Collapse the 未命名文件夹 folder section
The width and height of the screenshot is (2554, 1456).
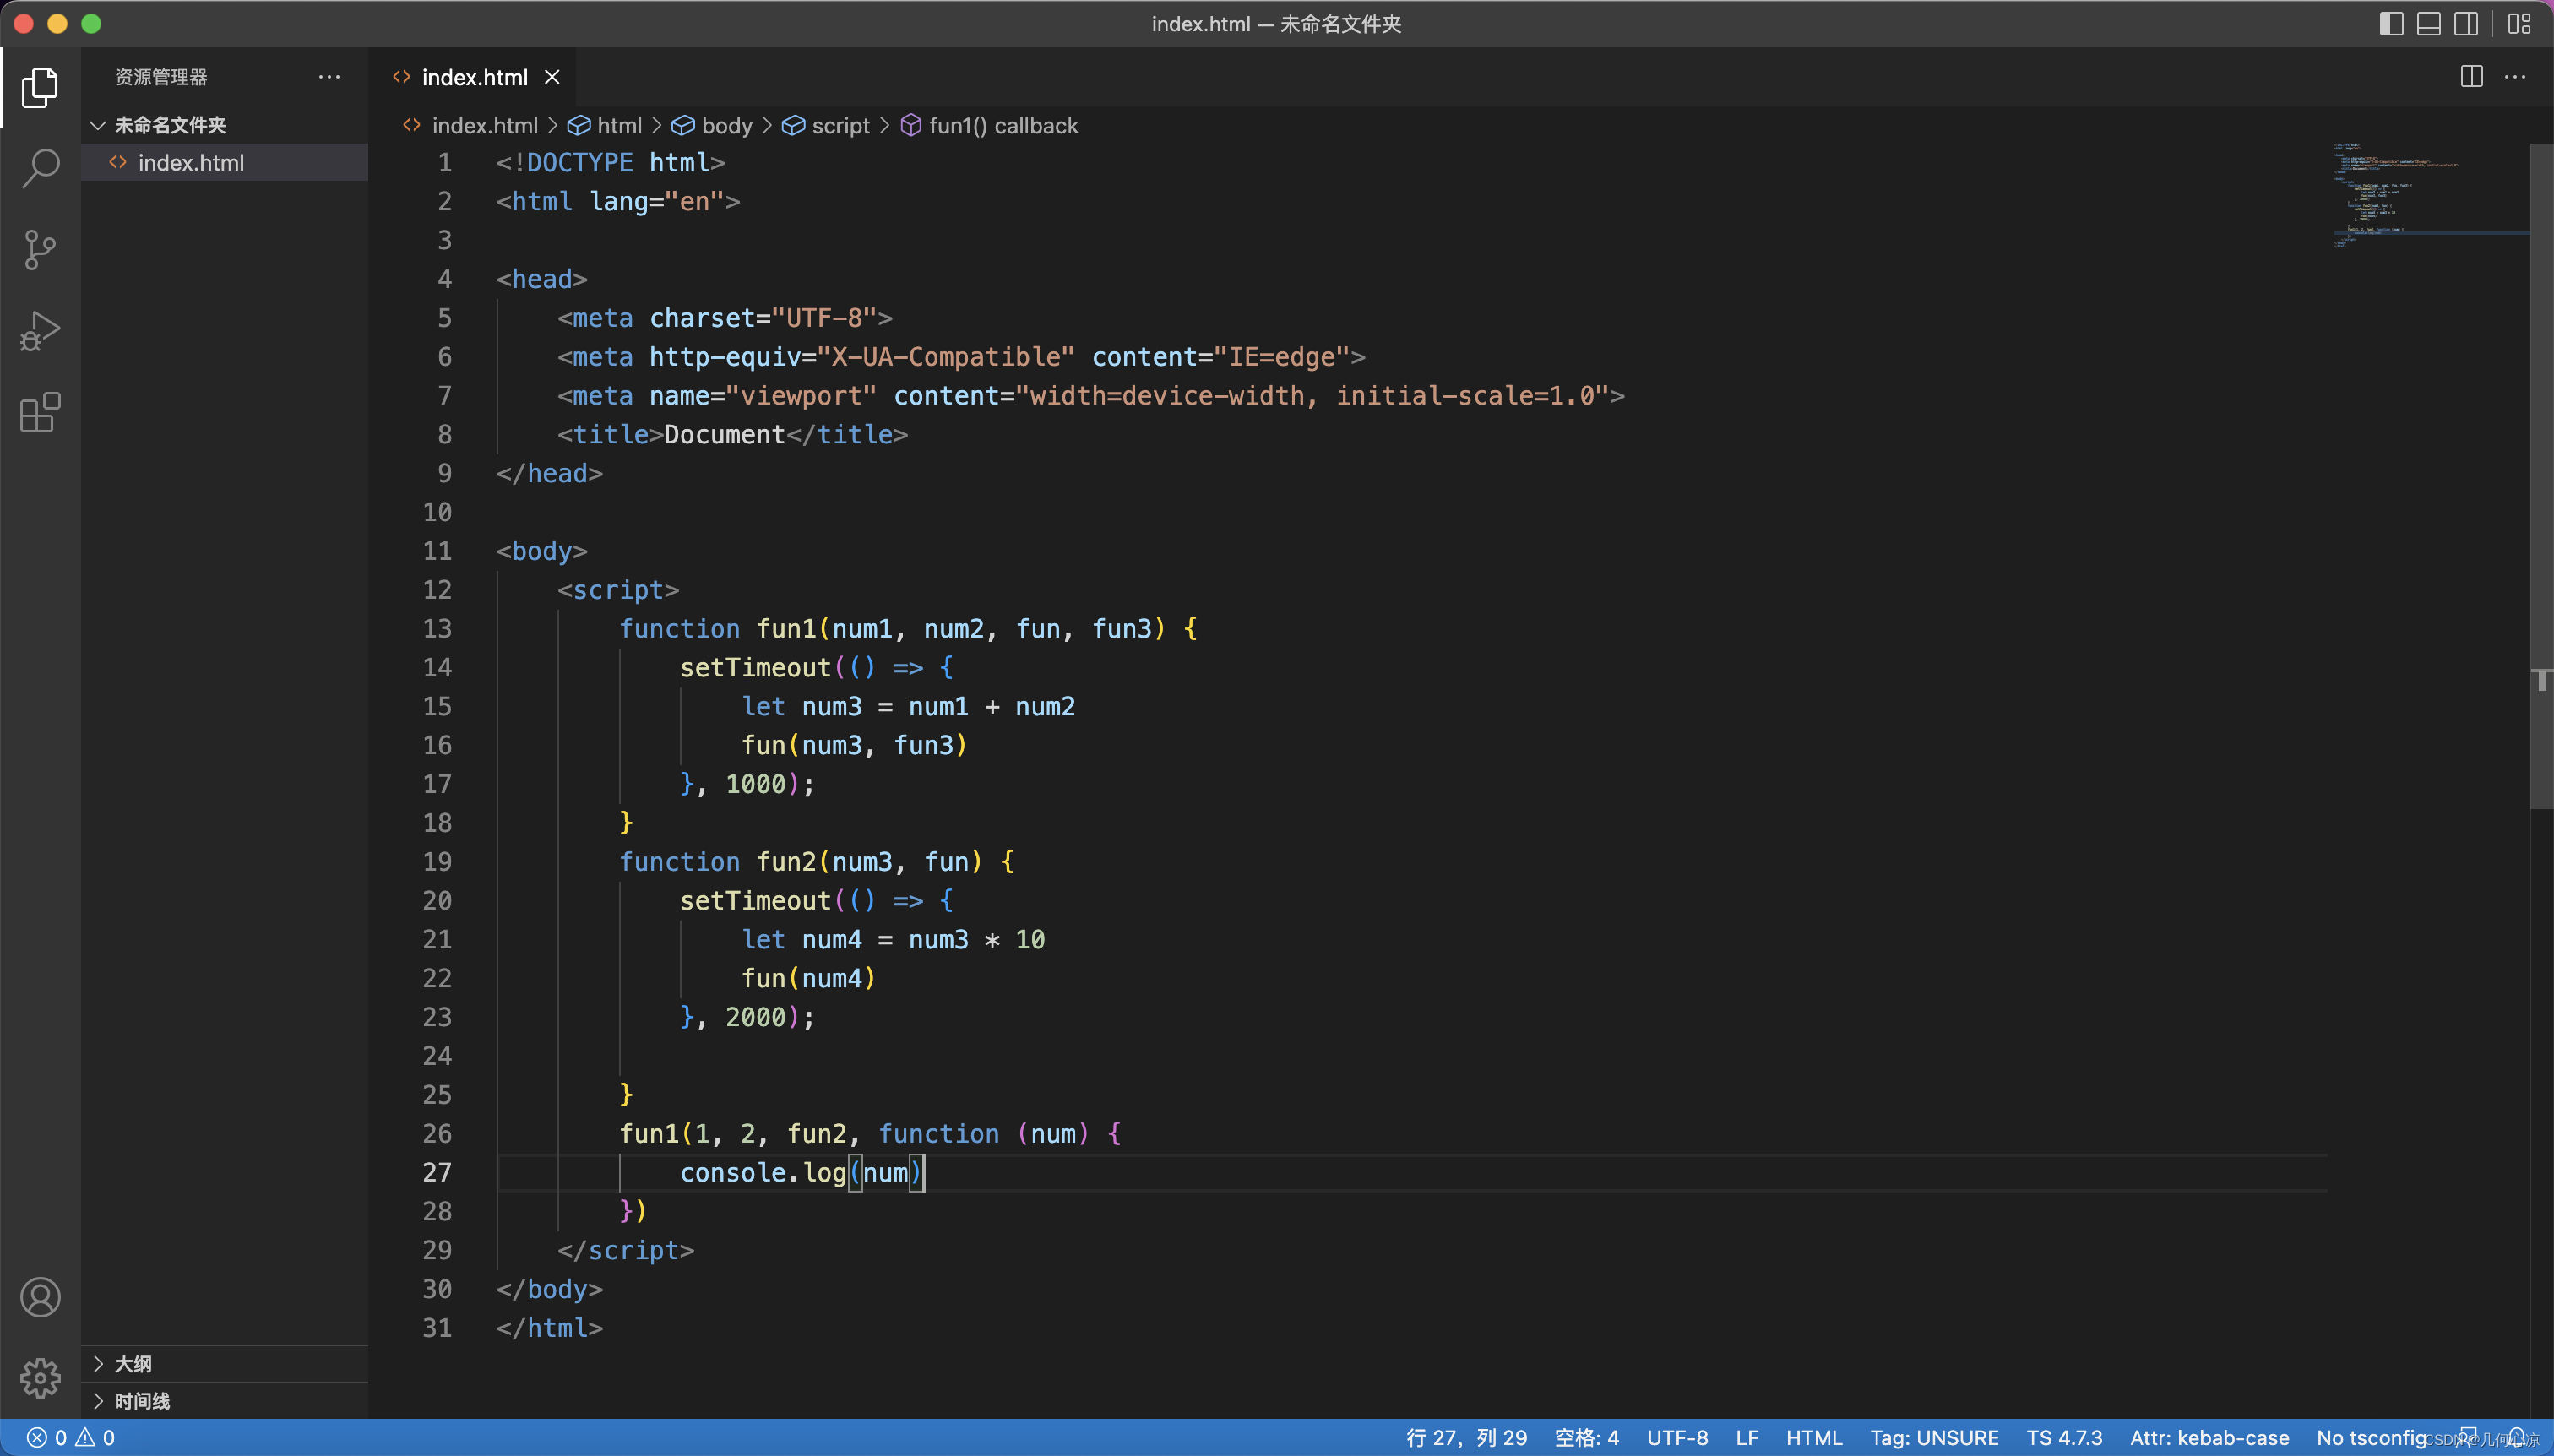(225, 125)
